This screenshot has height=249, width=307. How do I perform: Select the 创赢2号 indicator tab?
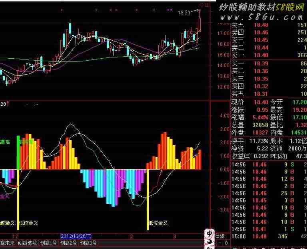68,243
